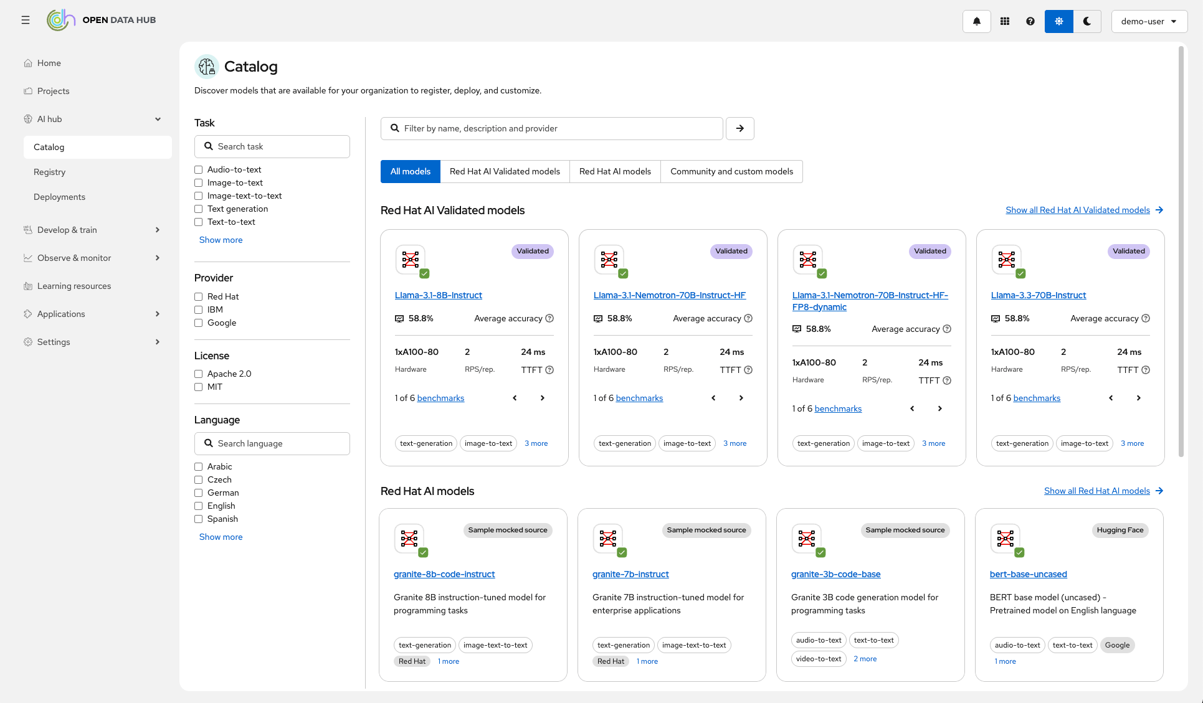The image size is (1203, 703).
Task: Select light theme sun icon
Action: 1058,21
